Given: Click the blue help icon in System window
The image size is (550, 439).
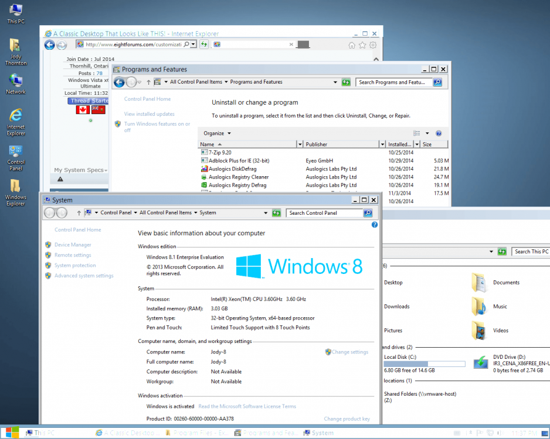Looking at the screenshot, I should tap(375, 225).
